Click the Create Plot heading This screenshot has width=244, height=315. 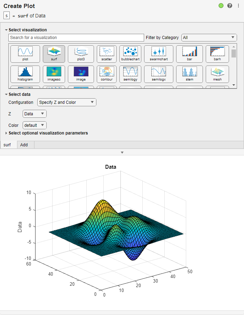click(x=19, y=6)
